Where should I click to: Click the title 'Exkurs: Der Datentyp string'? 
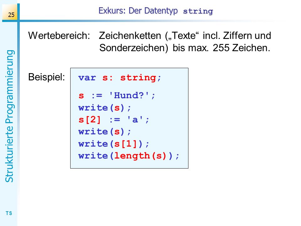pyautogui.click(x=156, y=11)
